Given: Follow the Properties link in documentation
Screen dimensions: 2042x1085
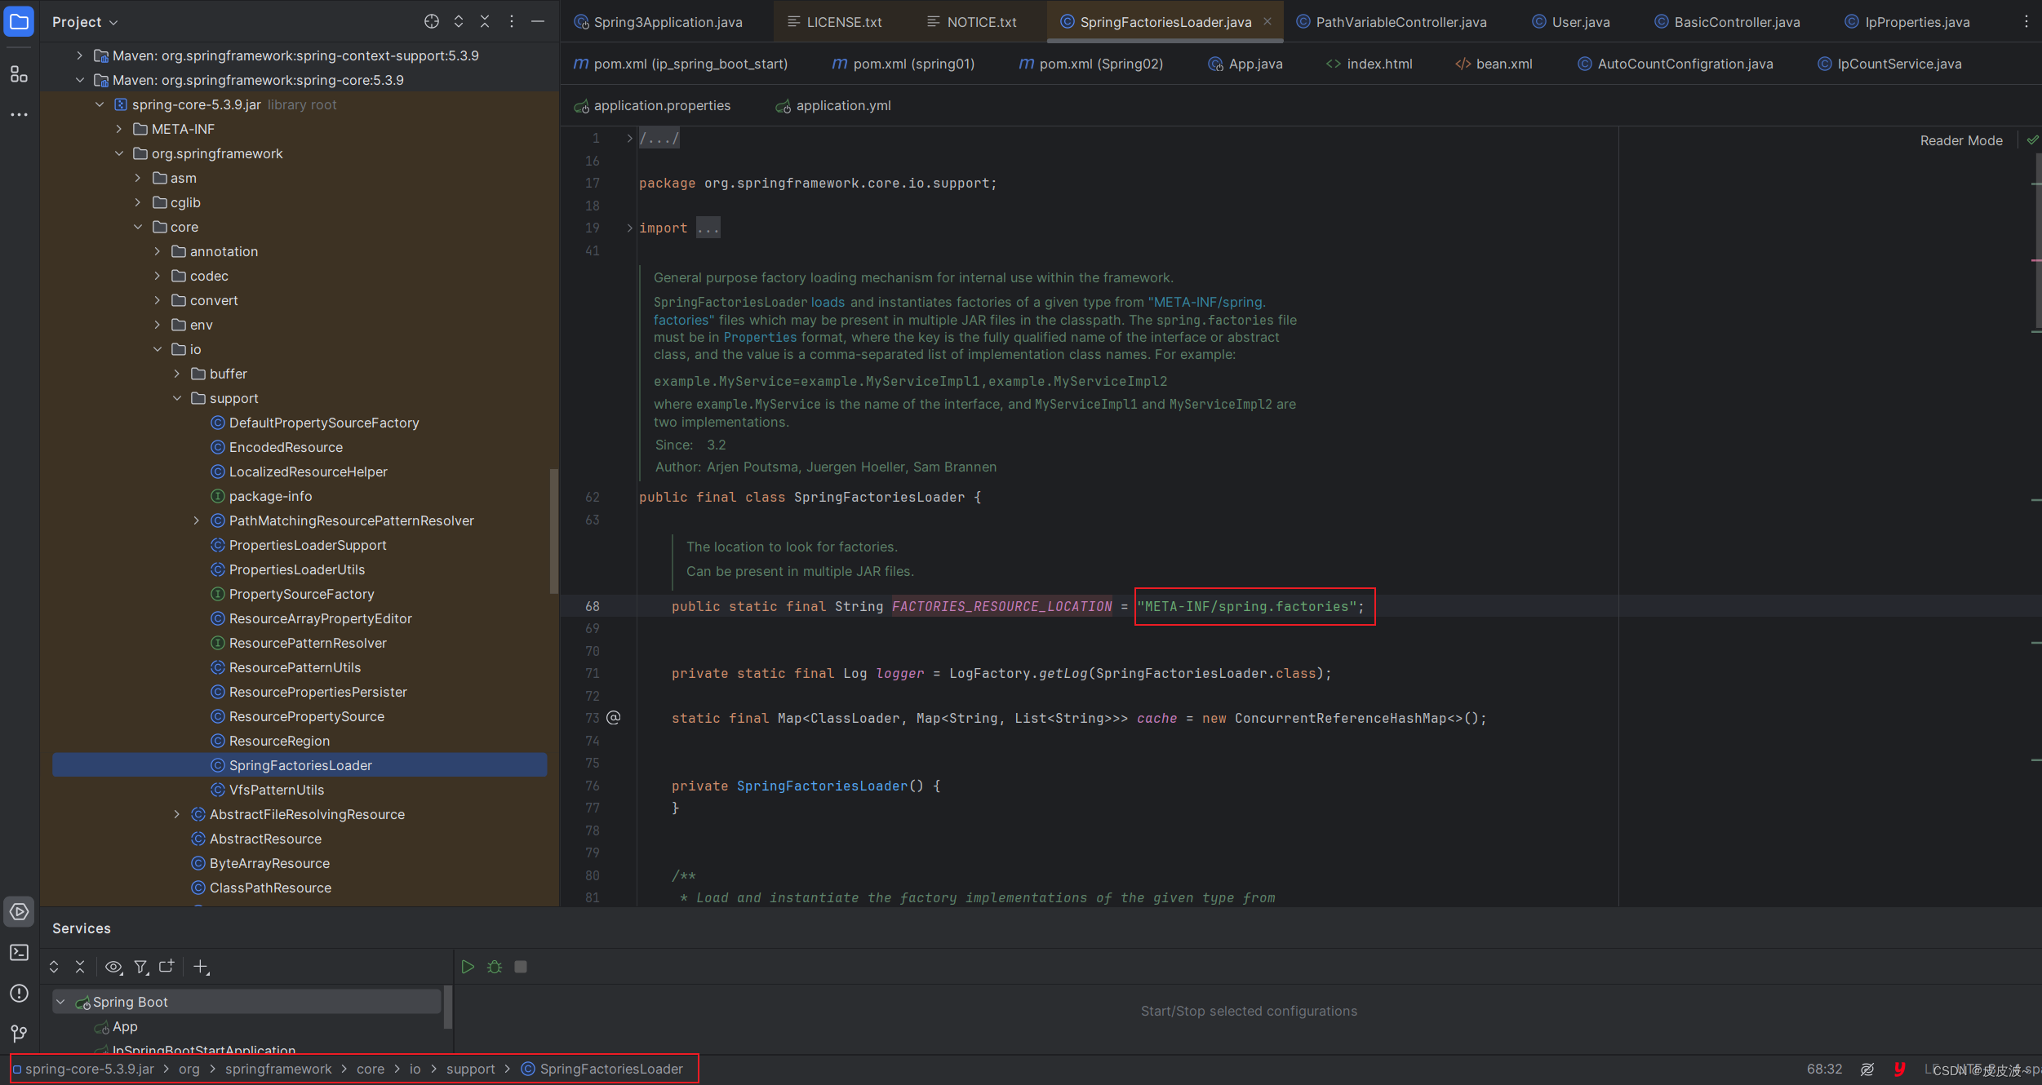Looking at the screenshot, I should tap(760, 337).
